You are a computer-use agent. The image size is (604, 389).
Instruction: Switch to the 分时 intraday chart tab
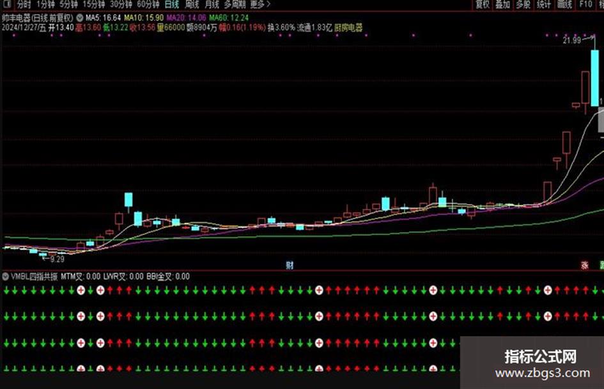click(24, 4)
